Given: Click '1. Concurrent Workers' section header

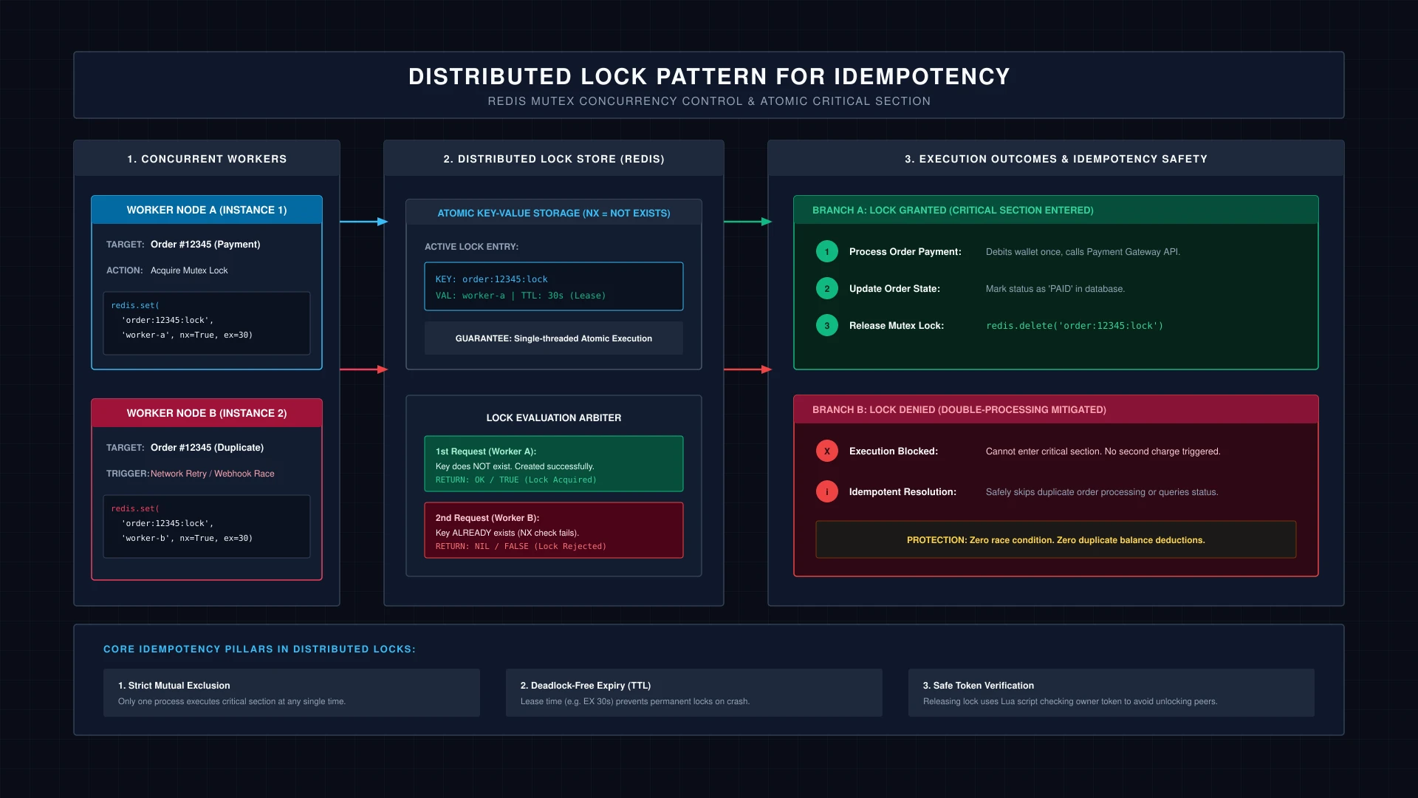Looking at the screenshot, I should 207,159.
